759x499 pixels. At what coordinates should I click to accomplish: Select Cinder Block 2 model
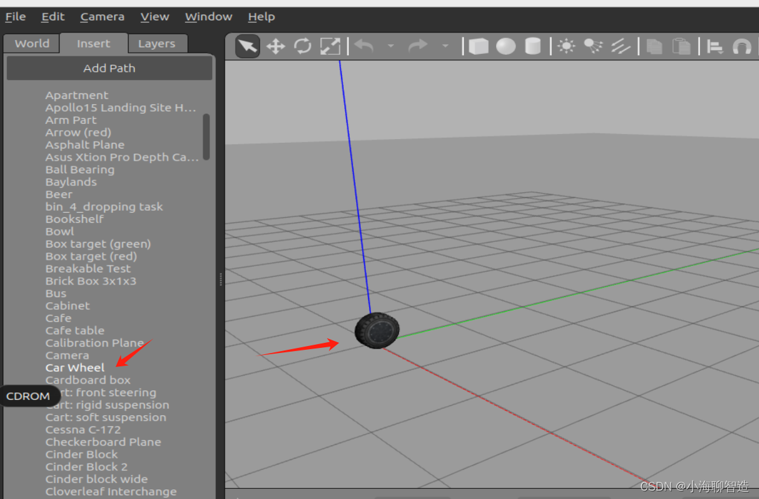pyautogui.click(x=86, y=467)
